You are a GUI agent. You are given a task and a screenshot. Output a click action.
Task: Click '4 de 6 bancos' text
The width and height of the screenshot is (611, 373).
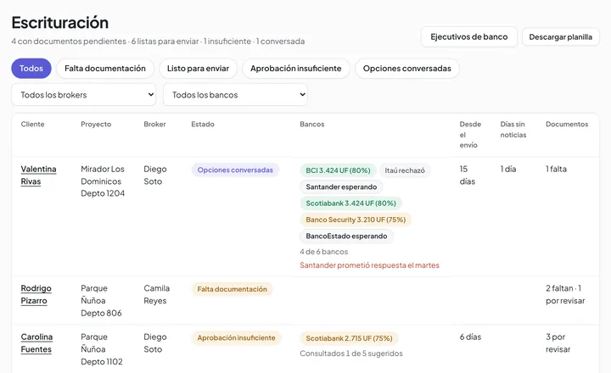324,252
